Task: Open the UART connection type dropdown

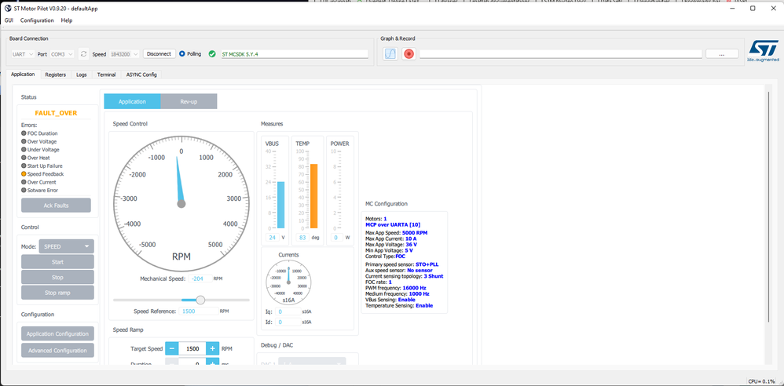Action: (x=23, y=54)
